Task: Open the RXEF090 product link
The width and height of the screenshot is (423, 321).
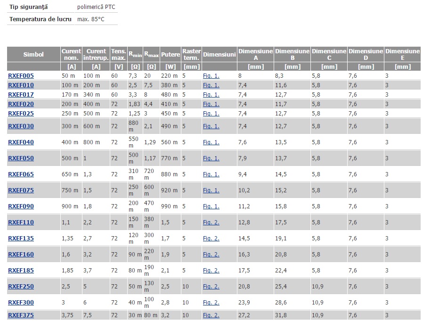Action: click(x=21, y=206)
